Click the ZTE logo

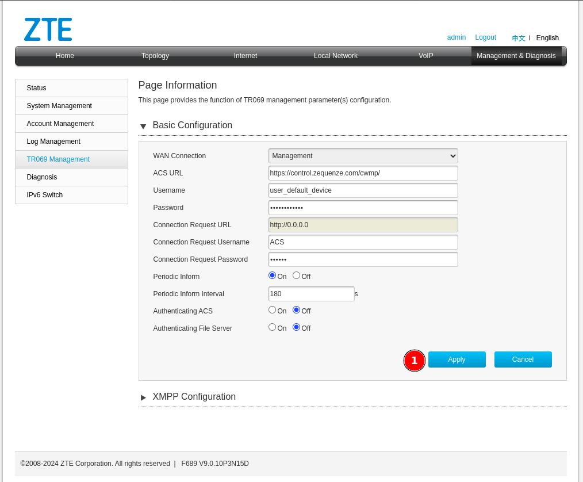click(48, 29)
